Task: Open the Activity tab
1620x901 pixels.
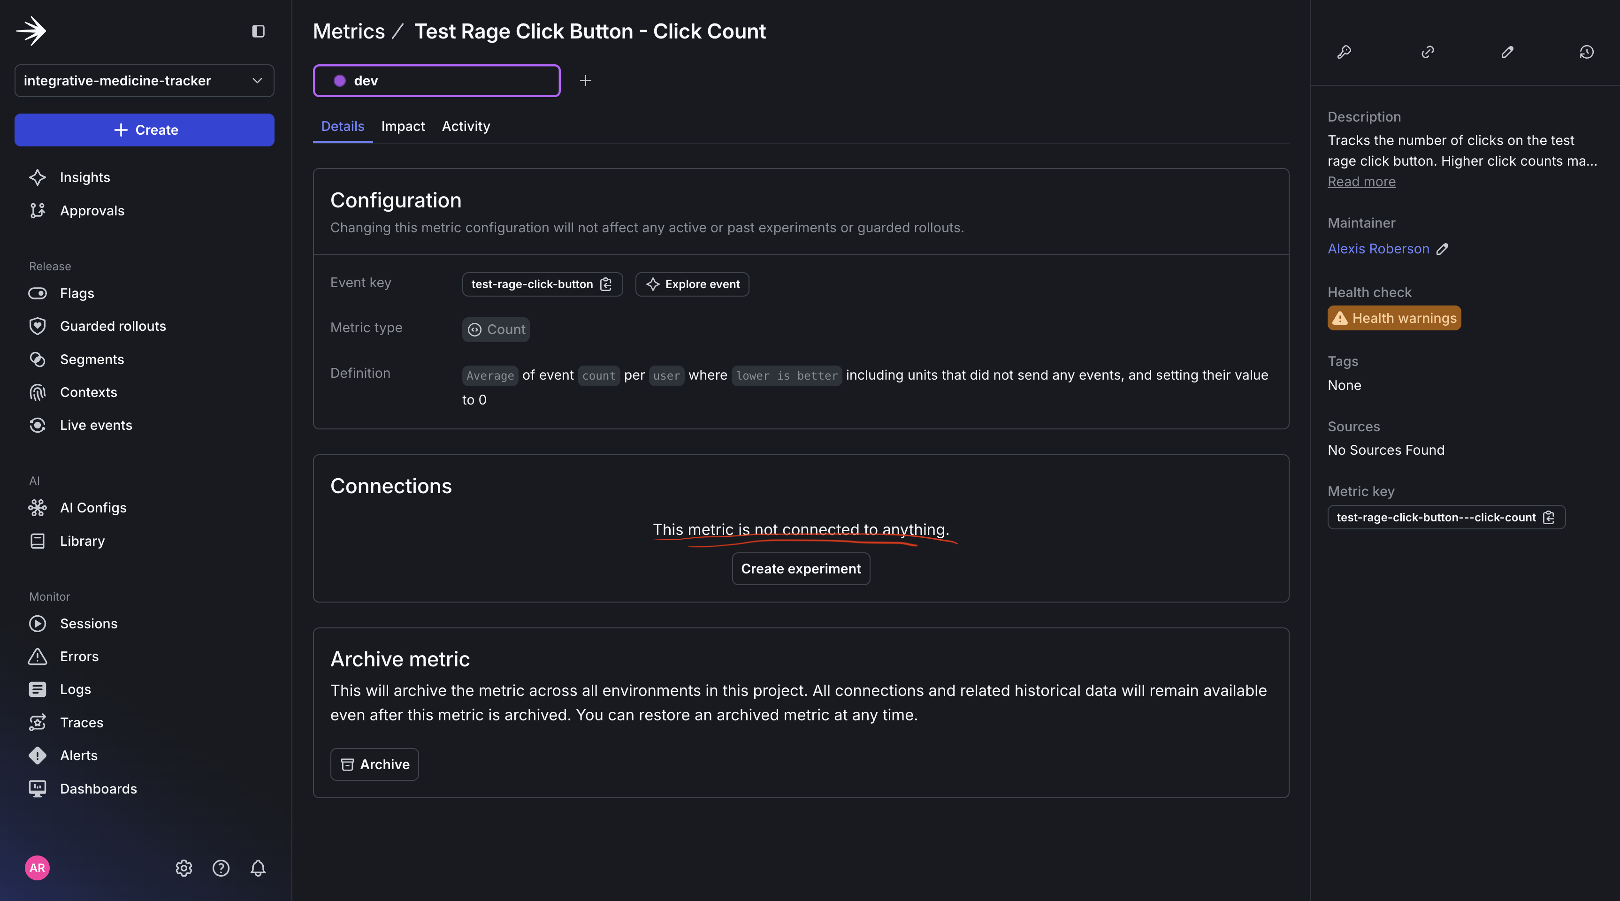Action: (x=466, y=126)
